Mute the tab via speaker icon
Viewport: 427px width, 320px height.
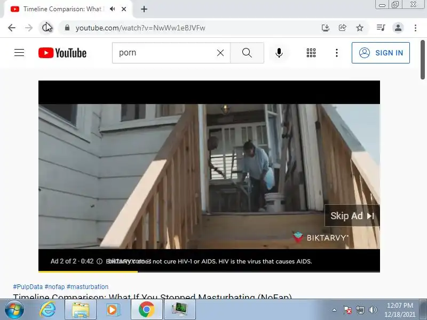click(x=112, y=9)
